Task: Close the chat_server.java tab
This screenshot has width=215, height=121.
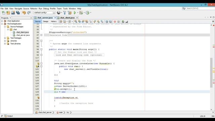Action: tap(55, 18)
